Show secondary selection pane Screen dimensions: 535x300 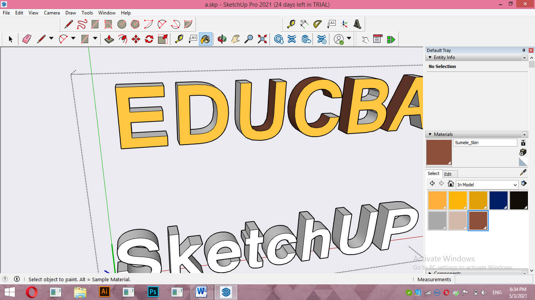pyautogui.click(x=523, y=143)
